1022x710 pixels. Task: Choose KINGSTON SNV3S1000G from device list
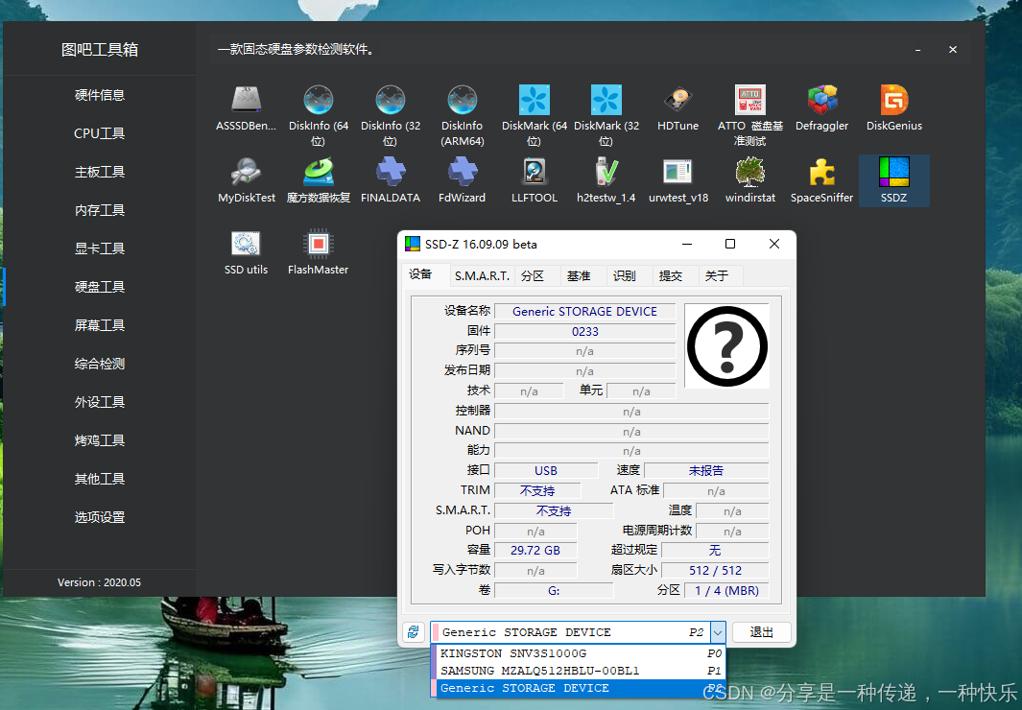coord(579,653)
